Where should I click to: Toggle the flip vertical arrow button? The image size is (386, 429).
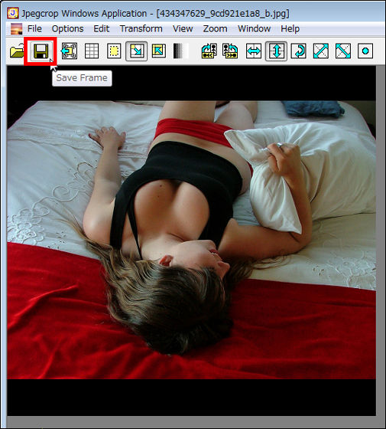click(x=276, y=51)
